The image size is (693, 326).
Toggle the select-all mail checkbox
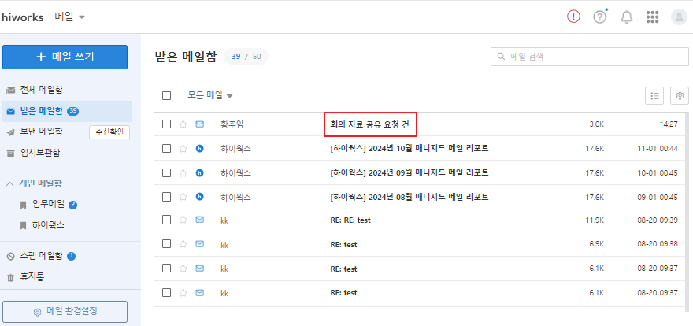166,96
